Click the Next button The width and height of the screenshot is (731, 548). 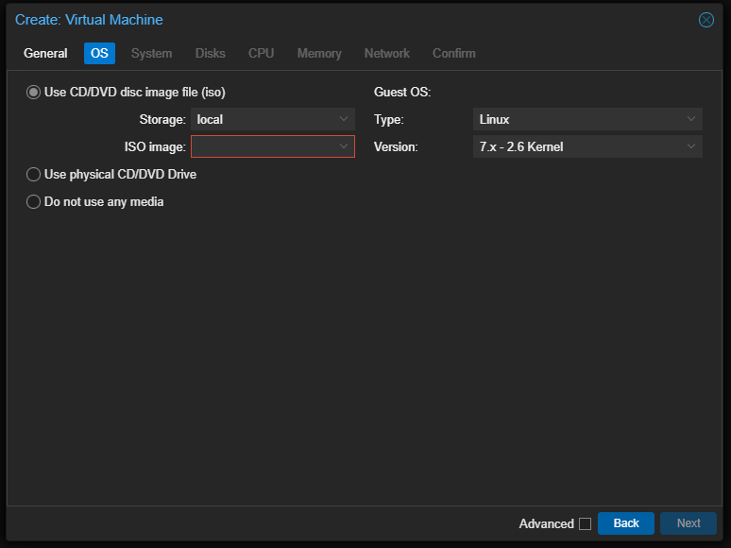[x=688, y=523]
